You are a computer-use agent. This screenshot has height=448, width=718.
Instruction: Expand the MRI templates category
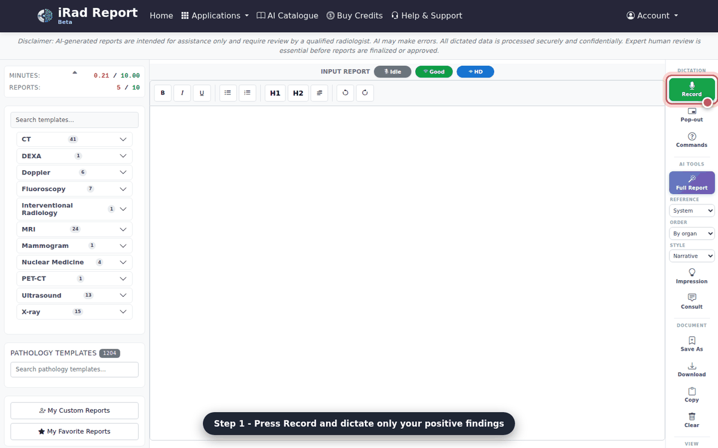(x=74, y=229)
